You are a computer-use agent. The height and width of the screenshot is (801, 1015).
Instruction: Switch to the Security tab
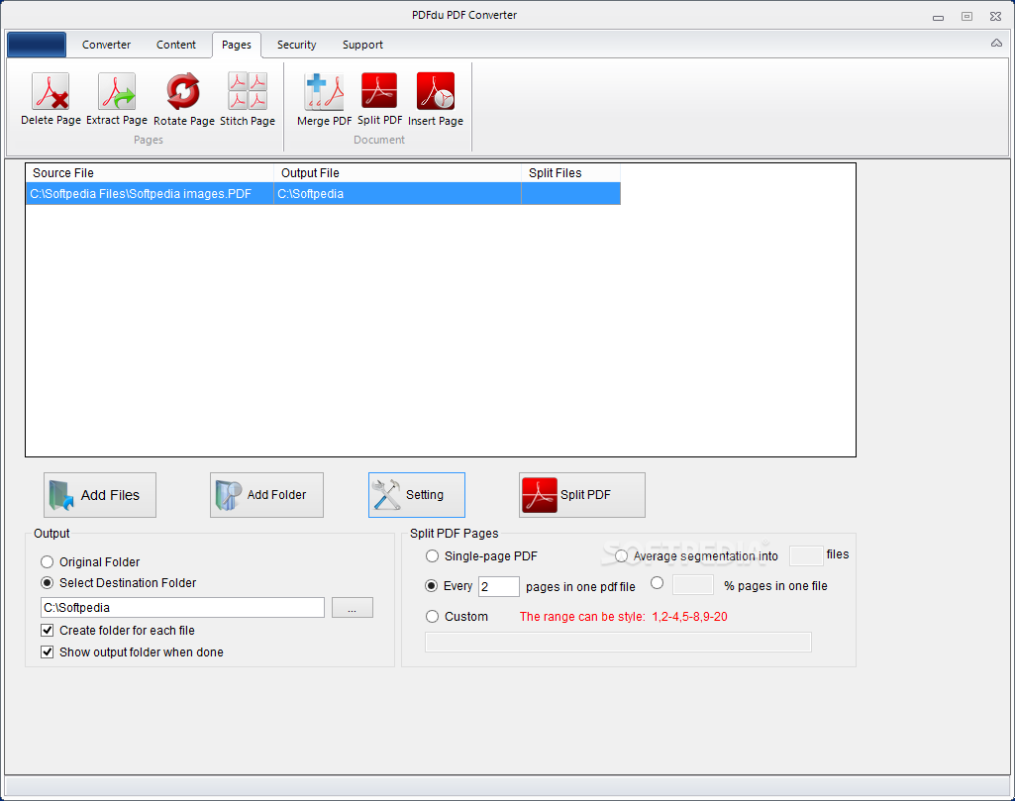(296, 45)
